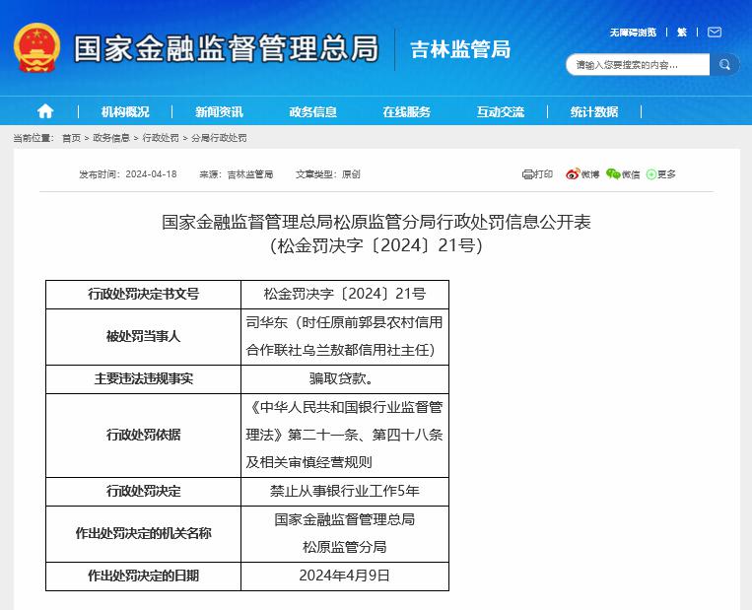Switch to traditional Chinese with 繁
Image resolution: width=752 pixels, height=610 pixels.
[681, 33]
